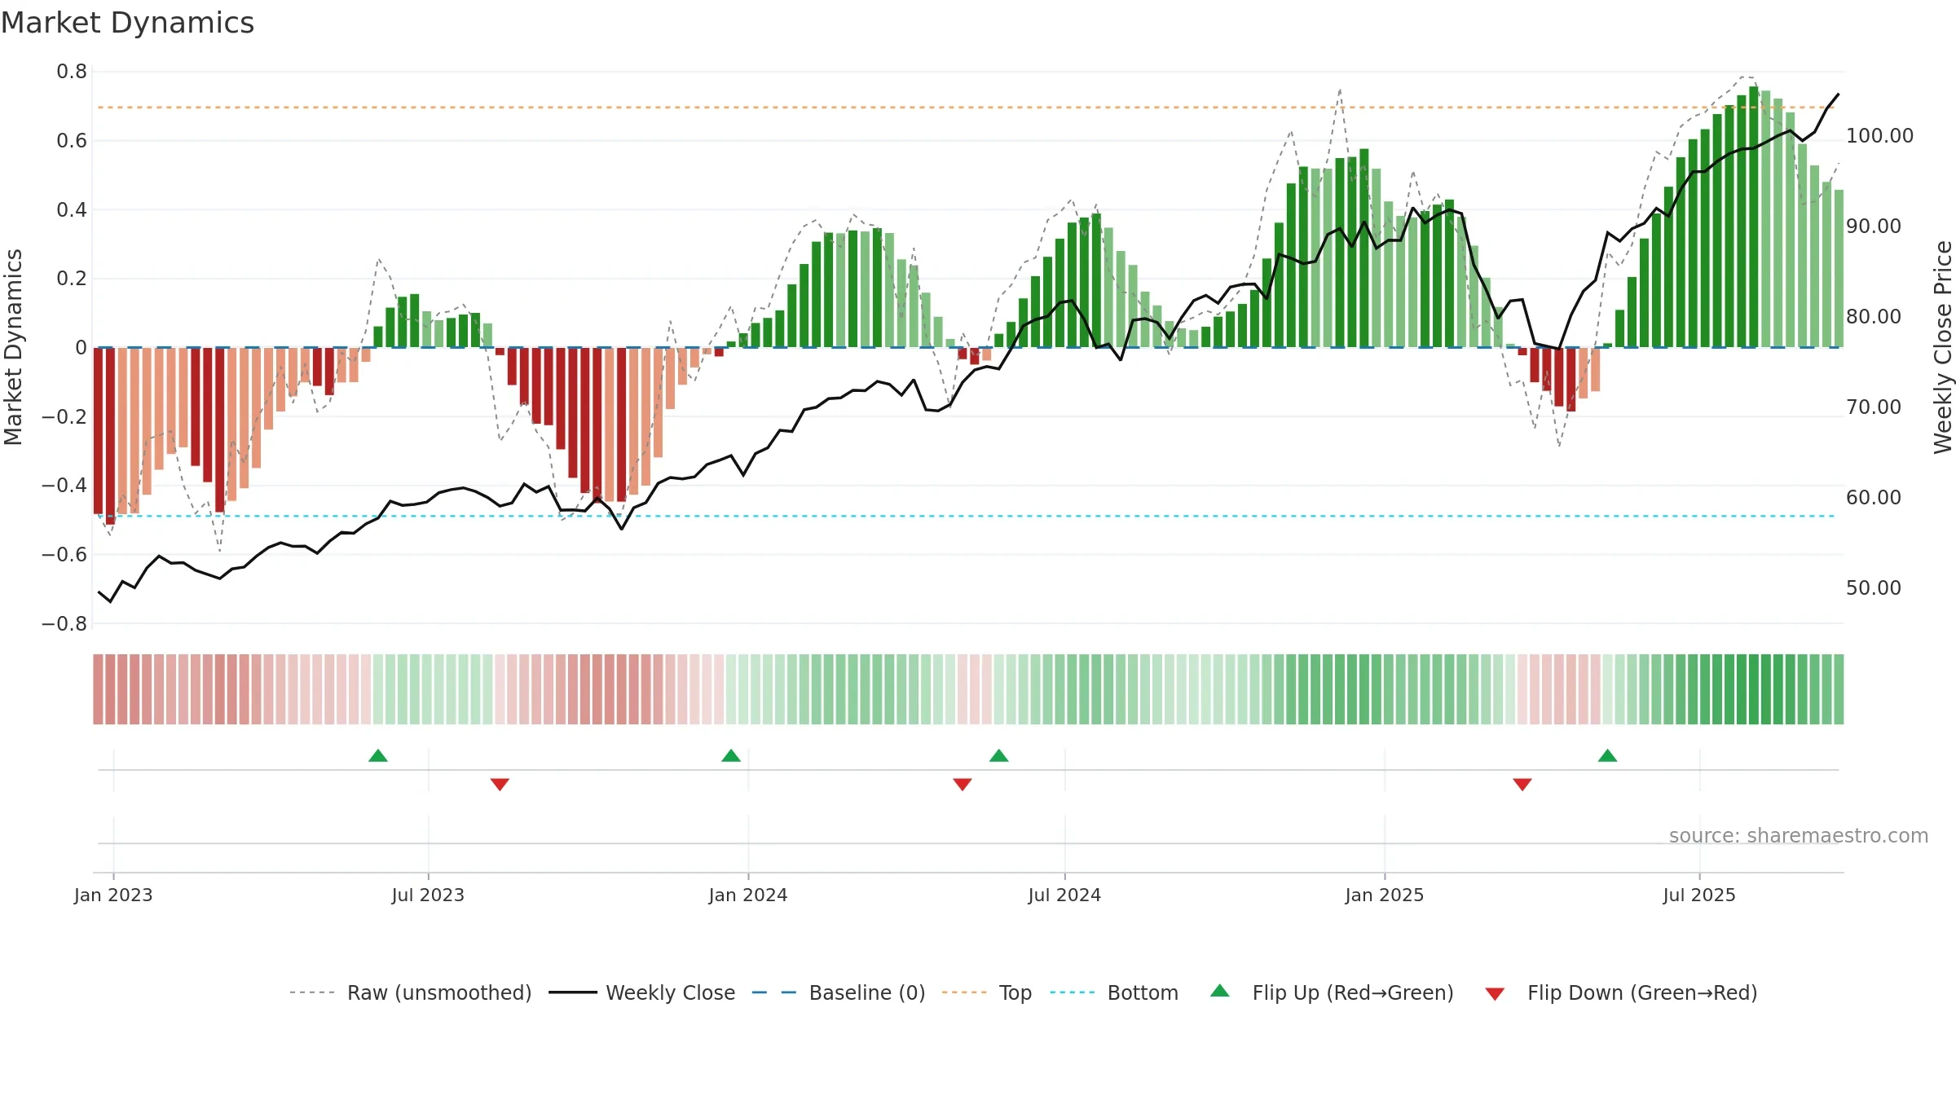The width and height of the screenshot is (1956, 1100).
Task: Click the −0.8 left axis label
Action: click(x=64, y=623)
